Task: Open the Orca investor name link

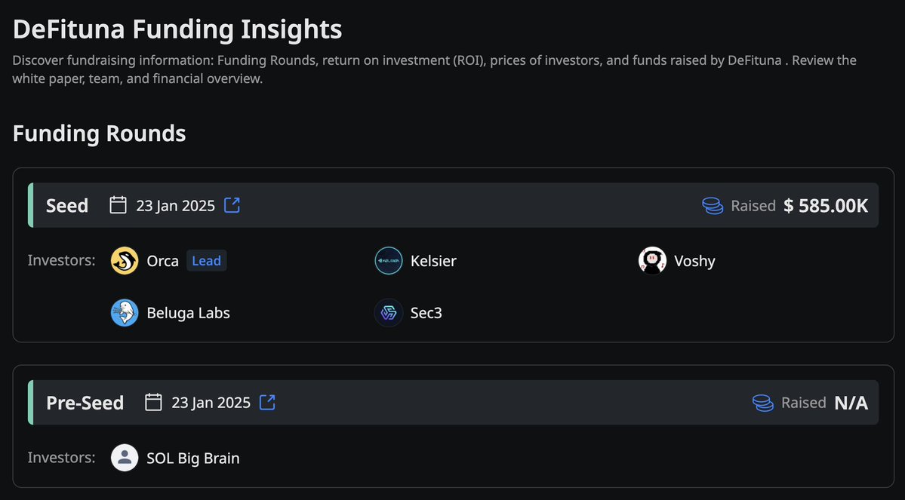Action: [x=163, y=261]
